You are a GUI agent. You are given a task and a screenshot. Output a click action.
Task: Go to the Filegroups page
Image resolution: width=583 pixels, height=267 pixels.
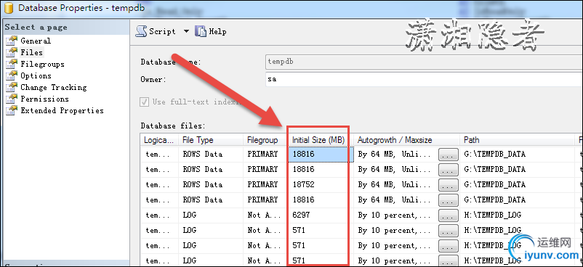click(42, 65)
